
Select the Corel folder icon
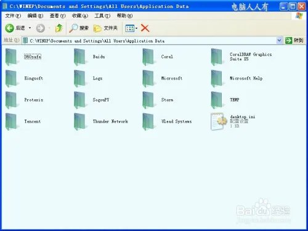148,57
